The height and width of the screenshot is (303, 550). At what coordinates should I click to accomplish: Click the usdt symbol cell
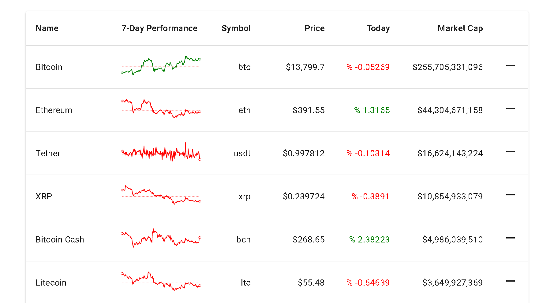pyautogui.click(x=242, y=153)
